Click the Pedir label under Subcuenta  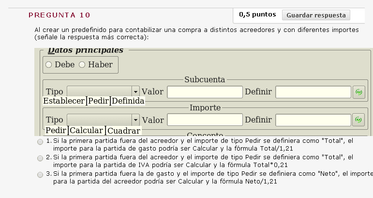pyautogui.click(x=98, y=101)
